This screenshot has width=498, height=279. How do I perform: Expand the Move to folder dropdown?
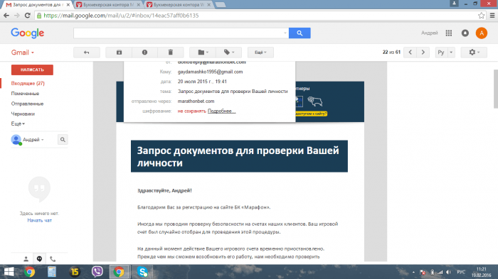(203, 53)
